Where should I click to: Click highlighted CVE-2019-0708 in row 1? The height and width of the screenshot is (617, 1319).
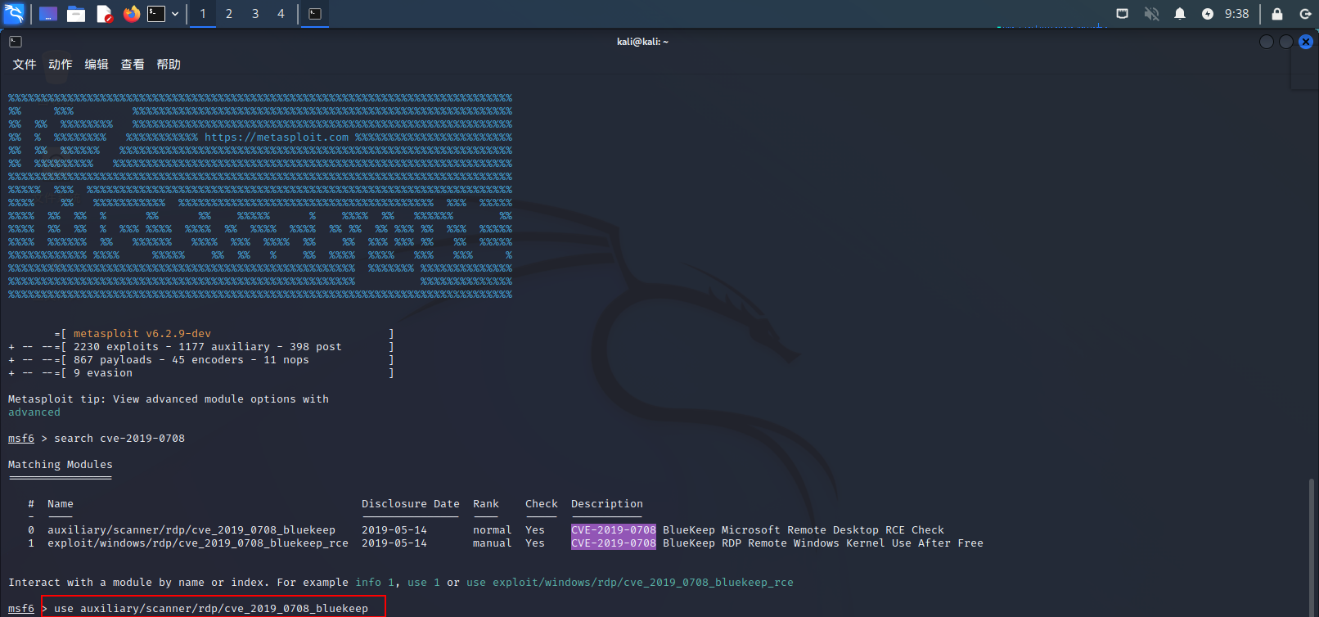(614, 543)
